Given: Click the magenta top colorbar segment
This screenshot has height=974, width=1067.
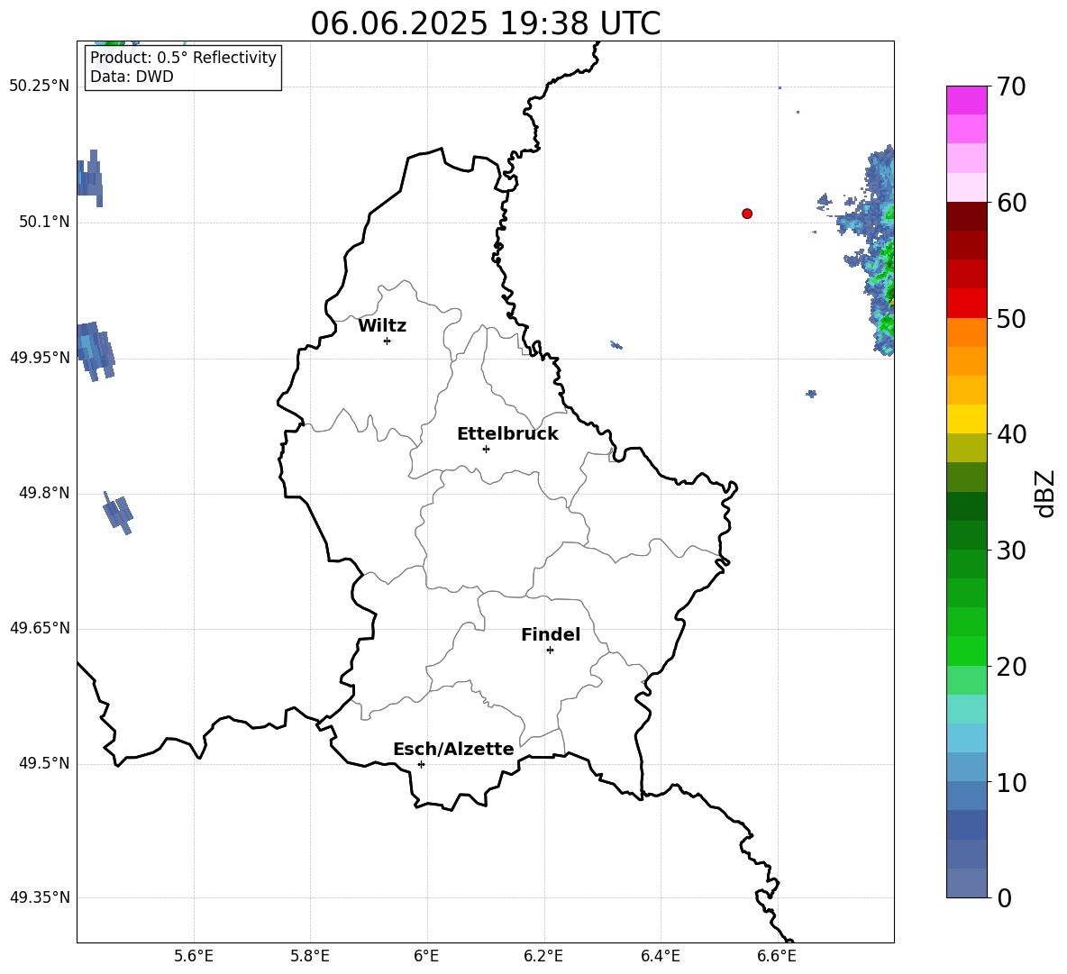Looking at the screenshot, I should coord(966,100).
